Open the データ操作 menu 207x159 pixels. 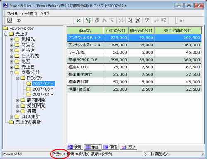pos(29,13)
